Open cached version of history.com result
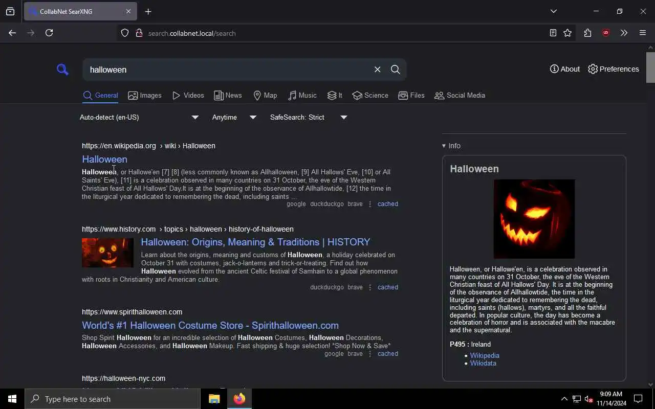 coord(388,287)
